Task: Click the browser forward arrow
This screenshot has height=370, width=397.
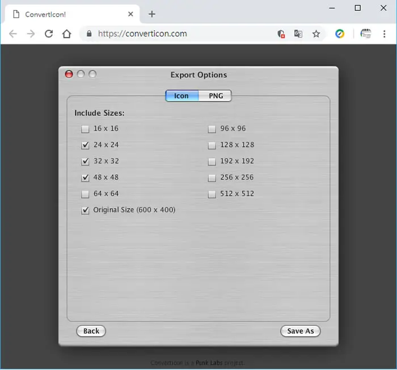Action: click(x=31, y=33)
